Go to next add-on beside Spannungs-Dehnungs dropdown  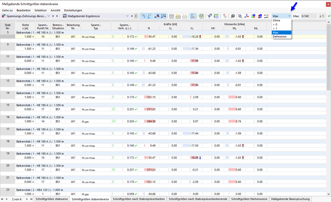(x=57, y=16)
